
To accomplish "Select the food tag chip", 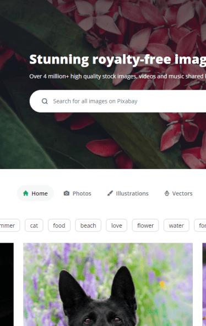I will pyautogui.click(x=59, y=225).
